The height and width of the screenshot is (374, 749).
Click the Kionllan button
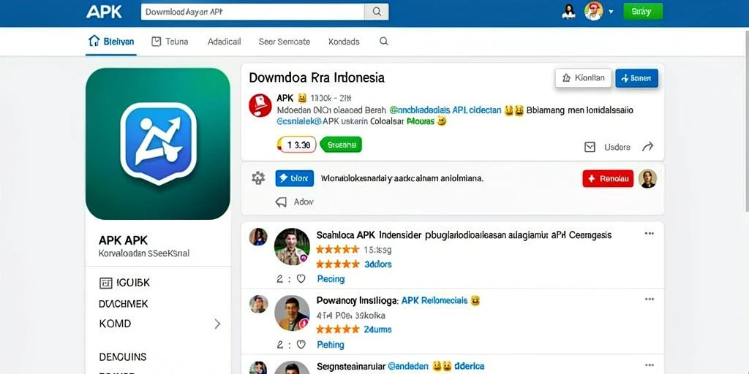pyautogui.click(x=583, y=78)
